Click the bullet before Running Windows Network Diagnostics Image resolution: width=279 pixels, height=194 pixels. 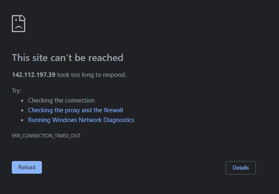click(x=22, y=120)
